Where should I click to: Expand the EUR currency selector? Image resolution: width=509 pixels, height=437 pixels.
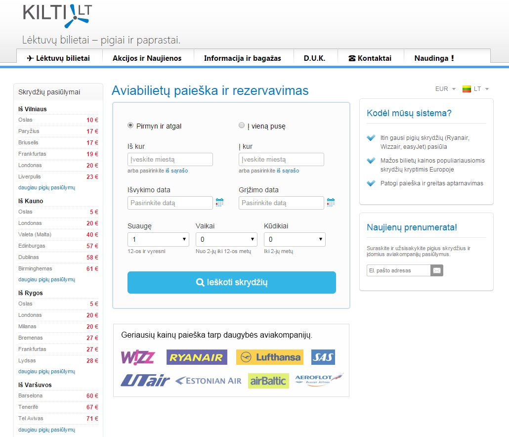pos(445,89)
